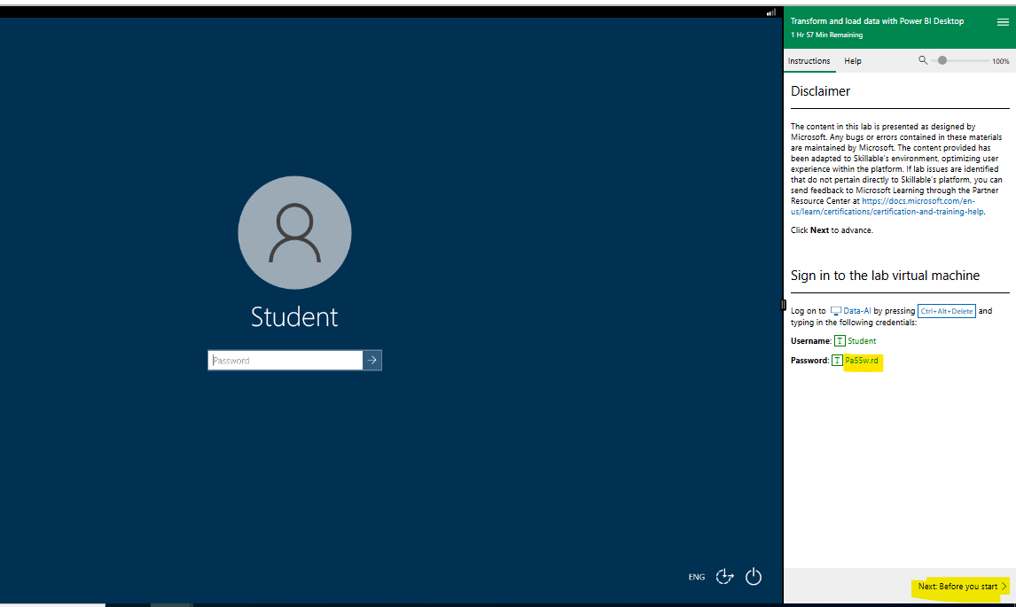Insert the Pa55w.rd password text
1016x607 pixels.
coord(862,360)
